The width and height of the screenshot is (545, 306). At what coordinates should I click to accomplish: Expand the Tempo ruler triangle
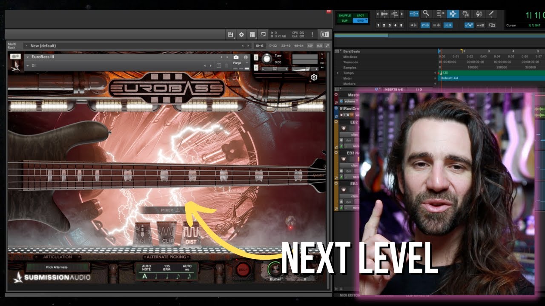click(338, 73)
